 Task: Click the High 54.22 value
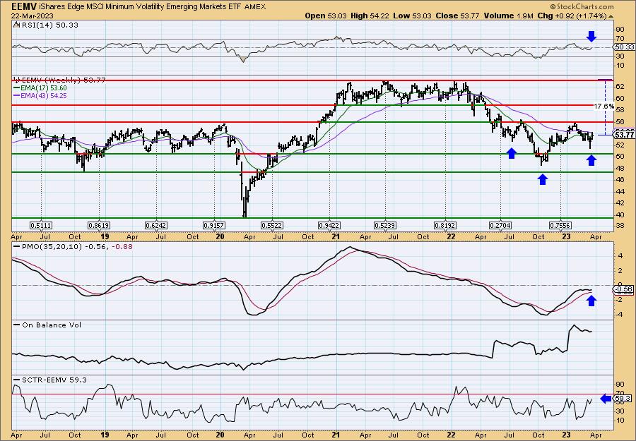[x=369, y=16]
